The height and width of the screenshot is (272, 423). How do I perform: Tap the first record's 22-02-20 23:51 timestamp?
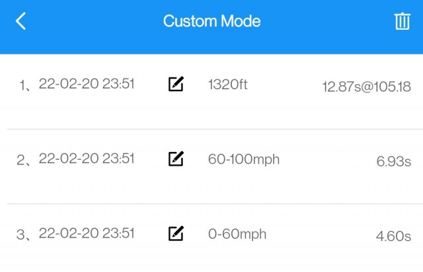click(x=87, y=84)
